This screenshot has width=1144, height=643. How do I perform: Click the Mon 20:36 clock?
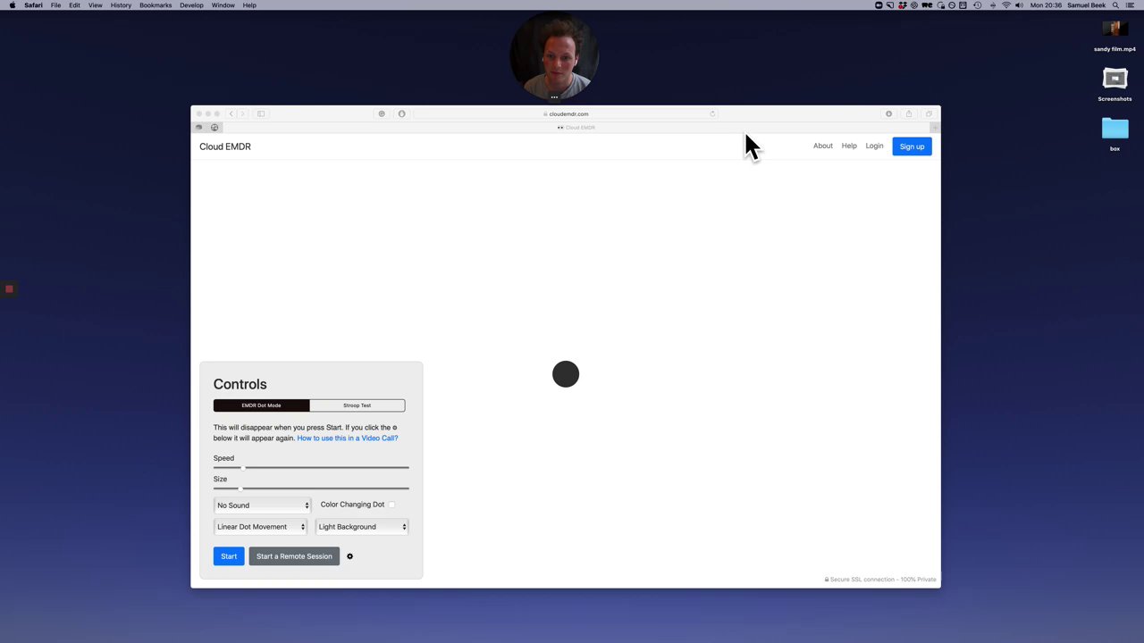coord(1046,5)
